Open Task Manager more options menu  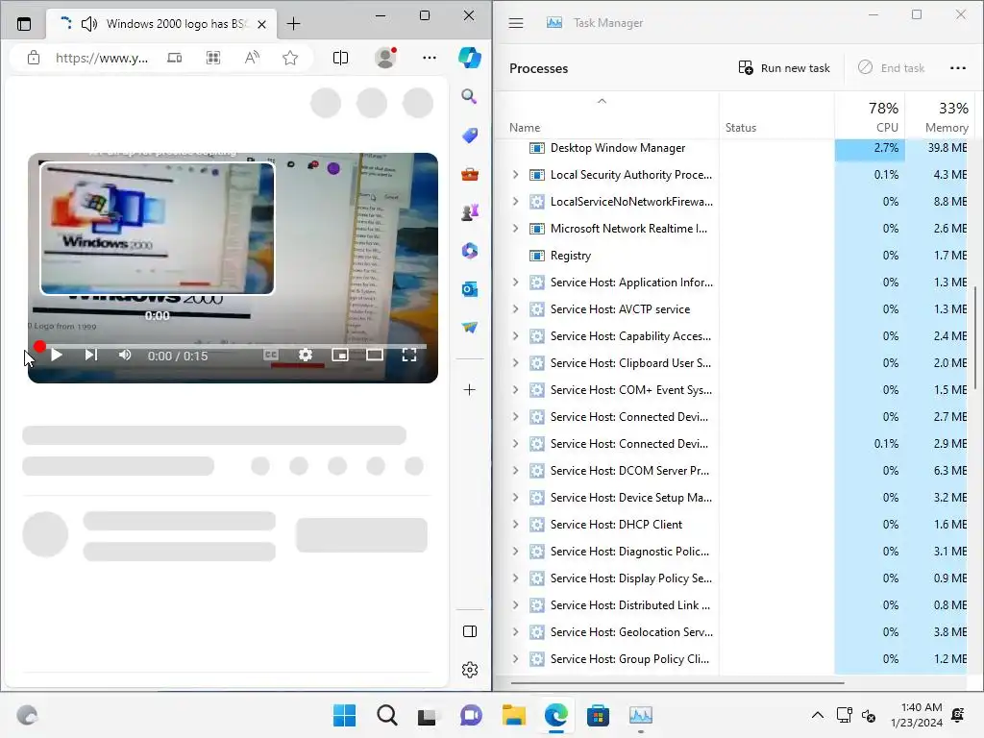[958, 68]
